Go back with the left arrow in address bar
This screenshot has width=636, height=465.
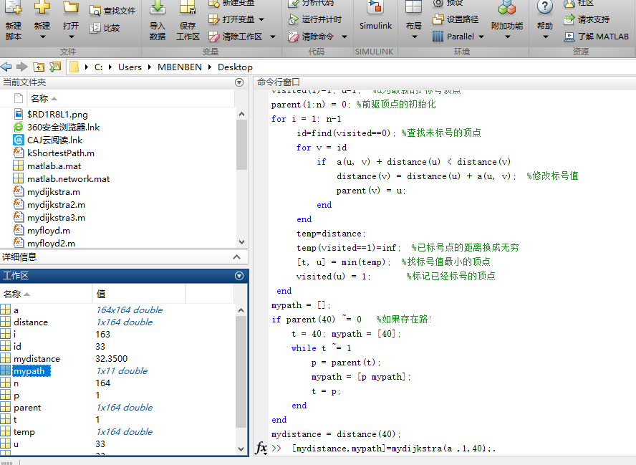6,67
